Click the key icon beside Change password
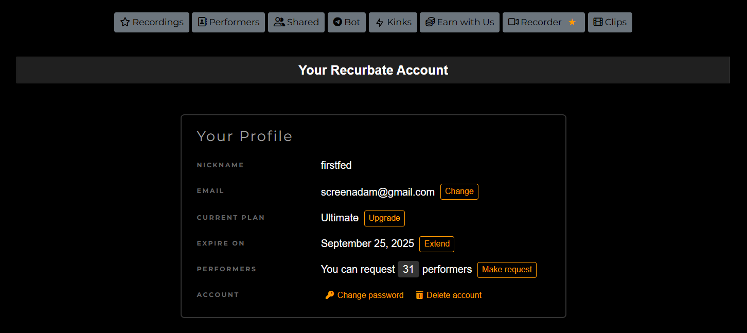 coord(330,295)
